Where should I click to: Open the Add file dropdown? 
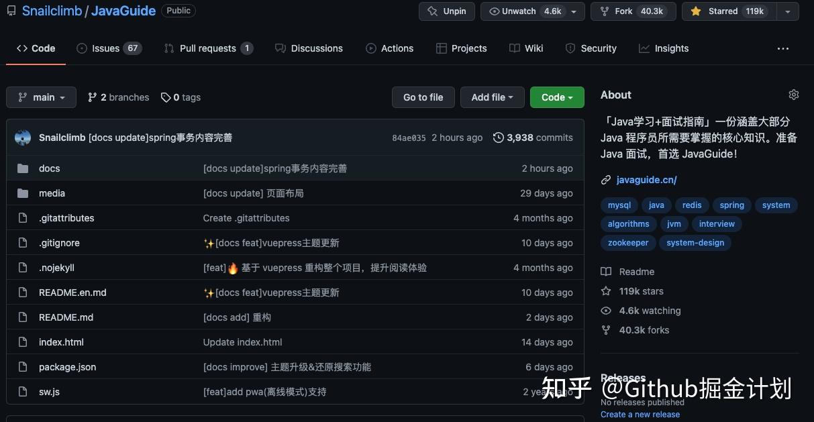coord(492,97)
